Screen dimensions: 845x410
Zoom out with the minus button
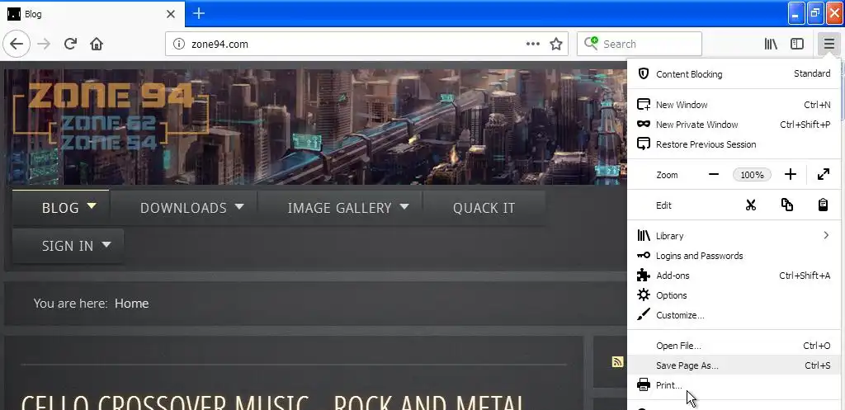[x=714, y=175]
